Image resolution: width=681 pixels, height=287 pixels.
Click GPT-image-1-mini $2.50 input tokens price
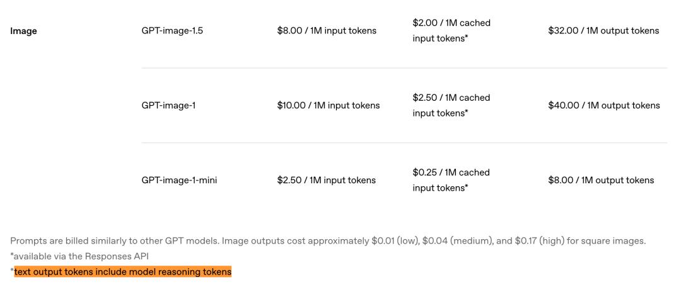[326, 180]
